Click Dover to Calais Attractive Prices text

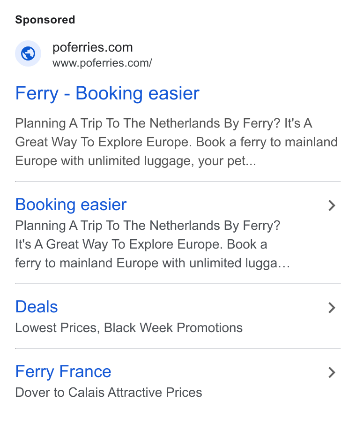pos(109,393)
